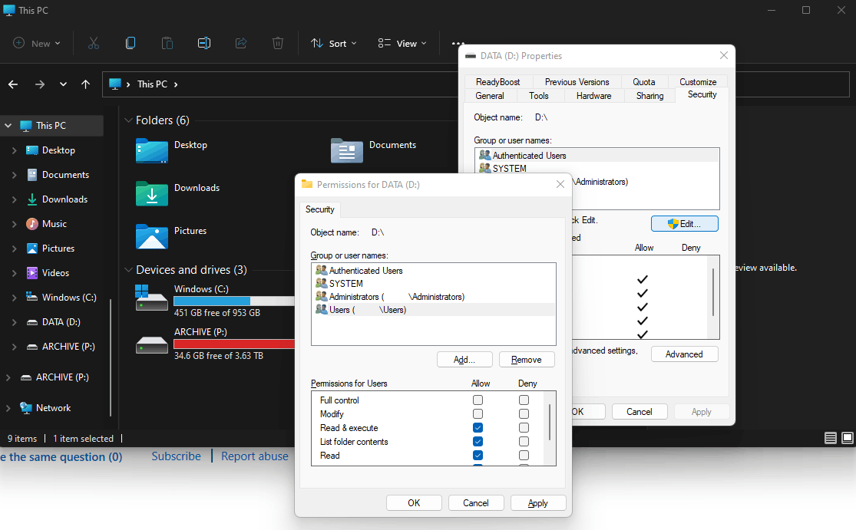856x530 pixels.
Task: Select the Downloads folder icon in Folders
Action: pyautogui.click(x=152, y=193)
